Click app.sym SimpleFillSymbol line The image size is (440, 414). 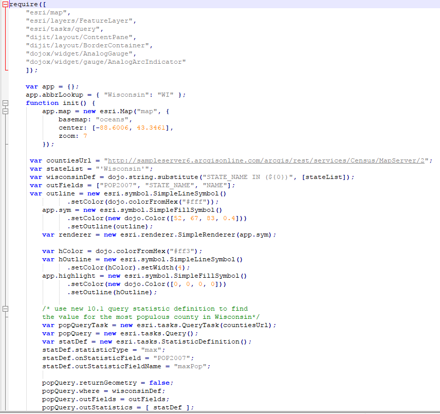coord(132,210)
